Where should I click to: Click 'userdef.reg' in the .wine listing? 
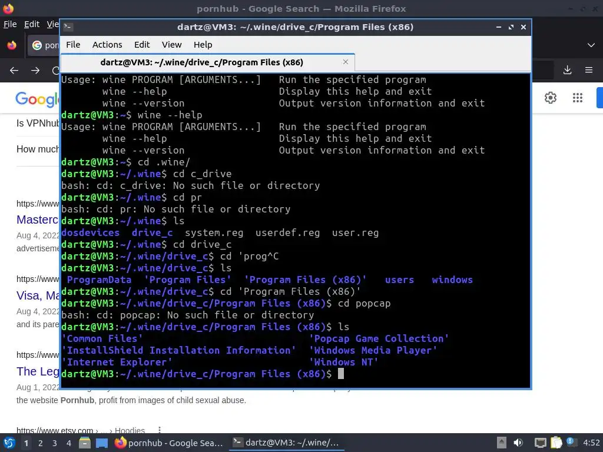[287, 232]
